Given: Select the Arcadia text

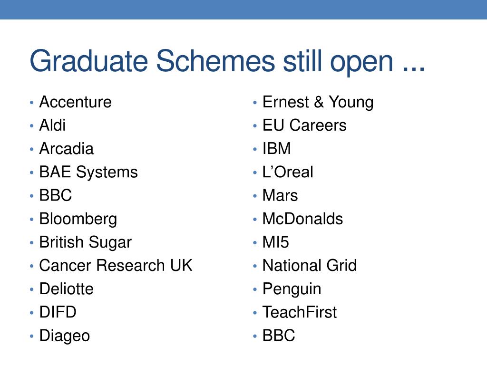Looking at the screenshot, I should pos(67,148).
